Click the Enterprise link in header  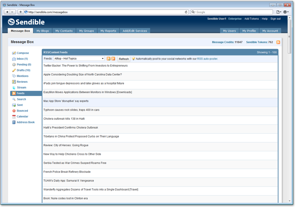[235, 19]
